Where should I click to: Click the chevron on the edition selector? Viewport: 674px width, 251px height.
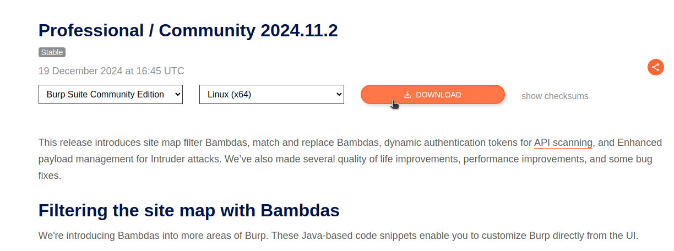(177, 95)
